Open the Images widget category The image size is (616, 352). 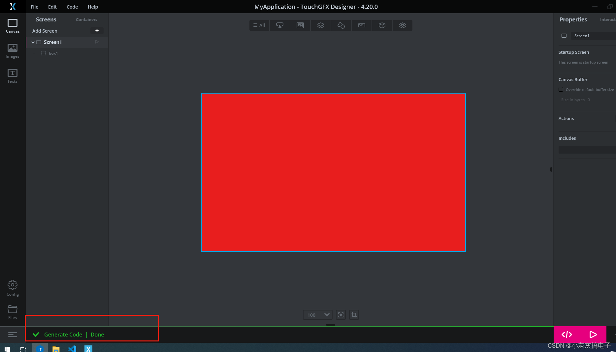300,25
